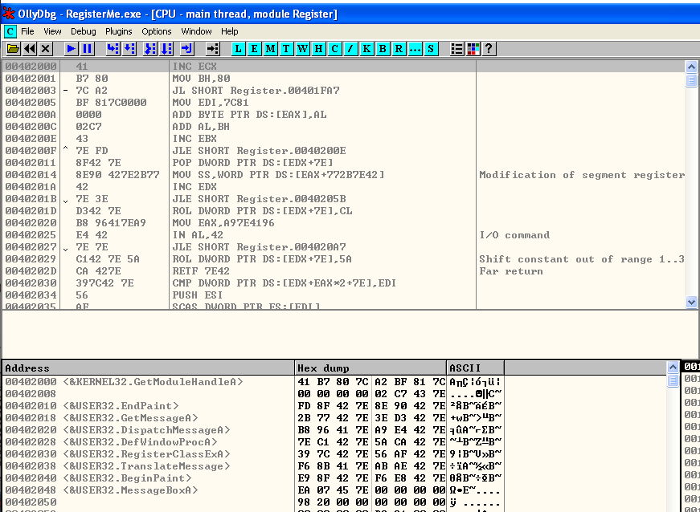Open the Help menu

pos(230,31)
